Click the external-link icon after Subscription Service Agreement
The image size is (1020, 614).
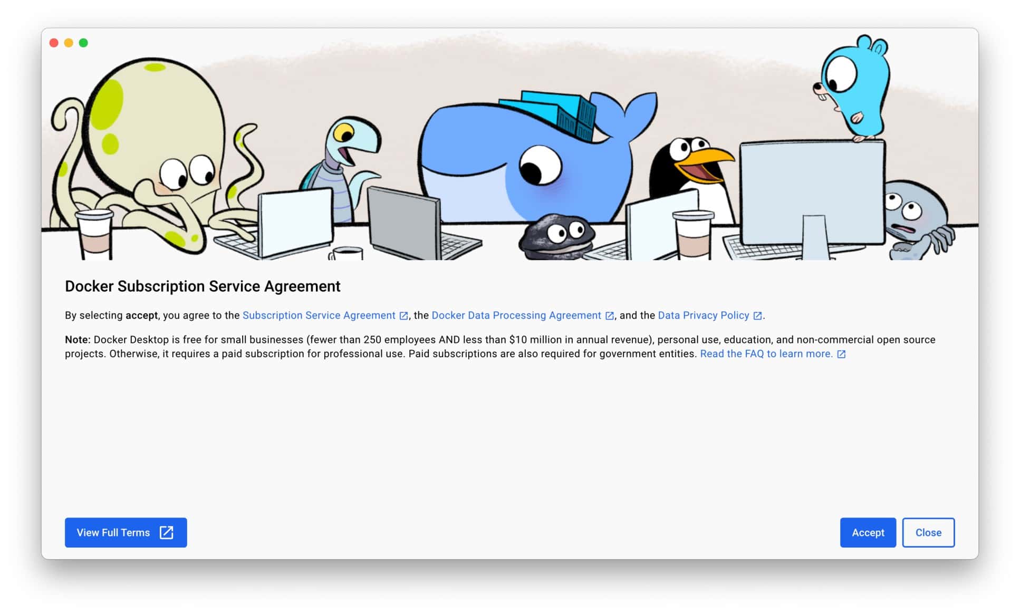click(x=403, y=315)
